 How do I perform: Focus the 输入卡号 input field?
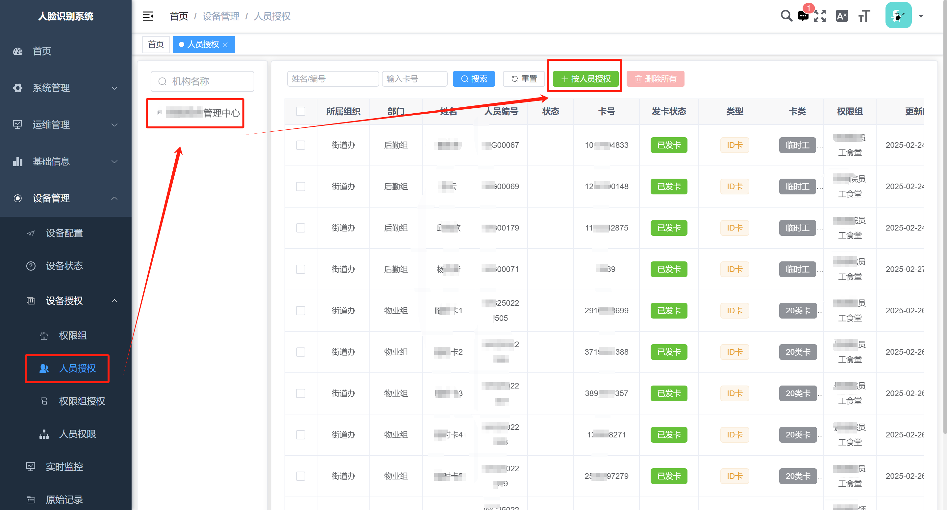click(x=415, y=79)
